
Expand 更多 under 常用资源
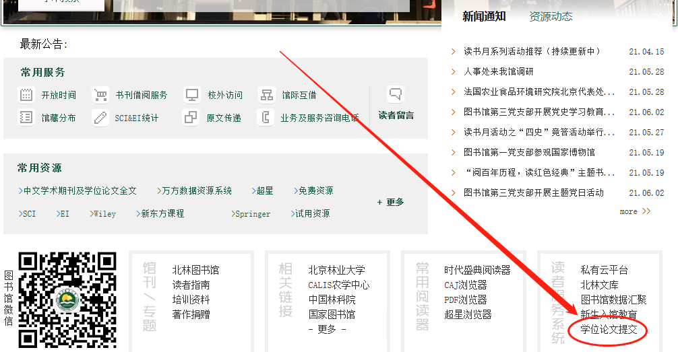point(391,202)
